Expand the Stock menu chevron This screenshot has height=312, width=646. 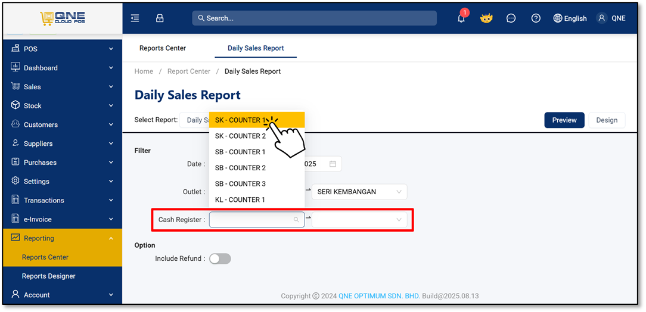pyautogui.click(x=111, y=106)
